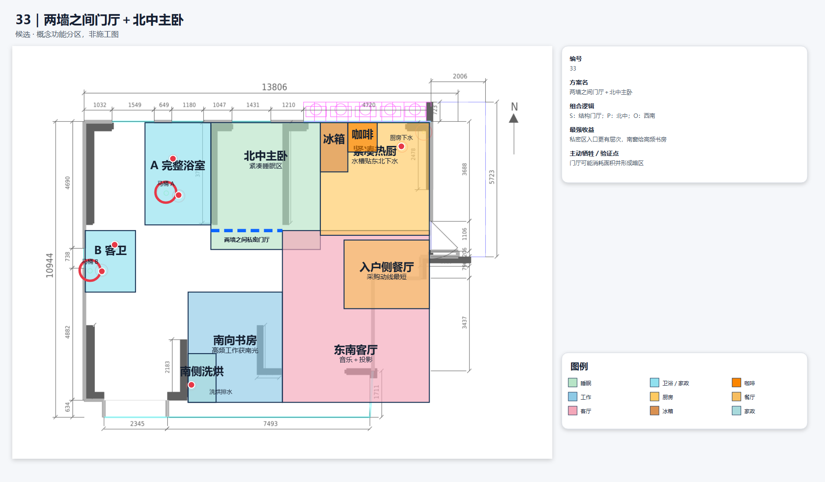Click the blue dashed line partition
This screenshot has height=482, width=825.
[x=247, y=230]
